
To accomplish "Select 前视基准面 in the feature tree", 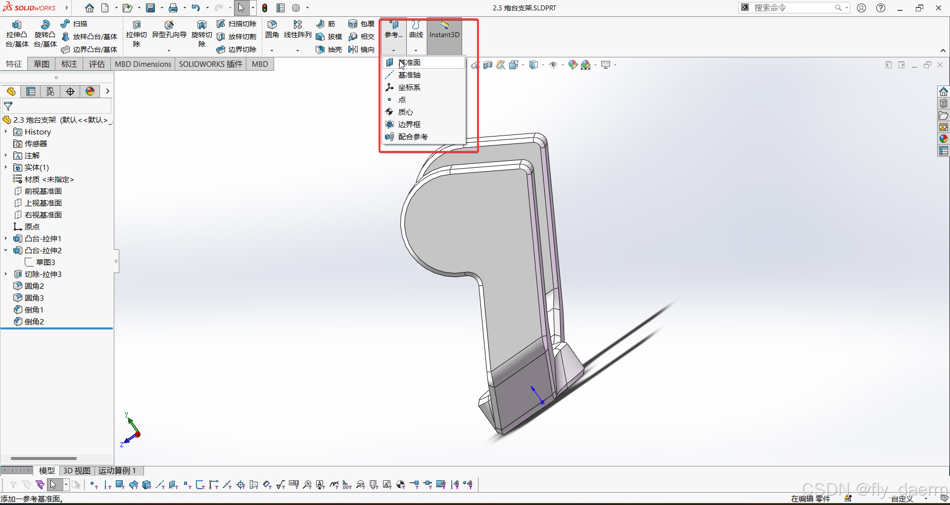I will 38,191.
